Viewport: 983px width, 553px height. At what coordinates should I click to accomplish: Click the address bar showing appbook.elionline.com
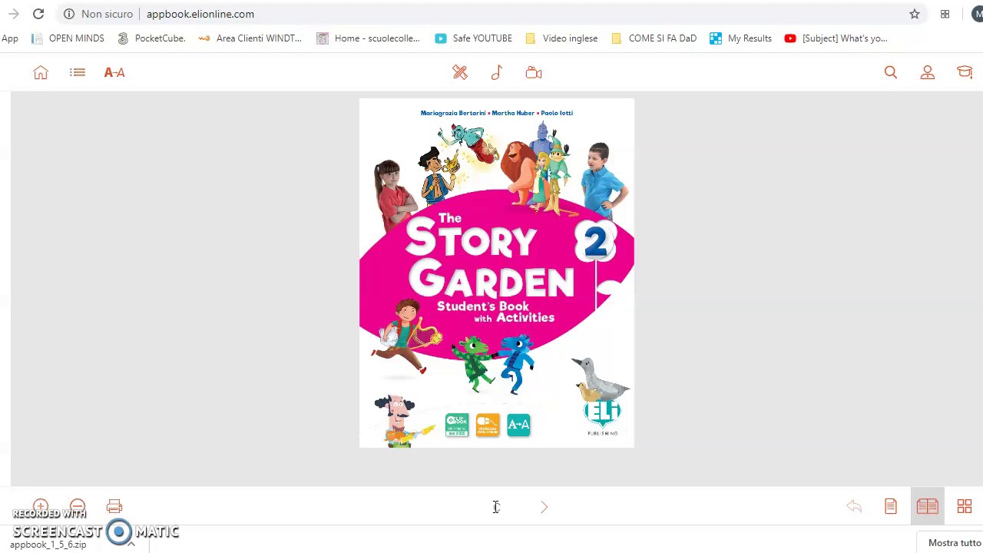coord(200,14)
